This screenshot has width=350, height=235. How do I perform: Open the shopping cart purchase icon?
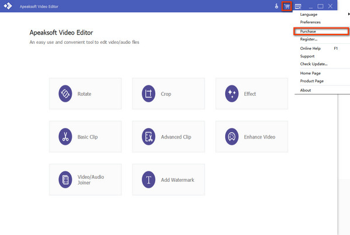[287, 6]
